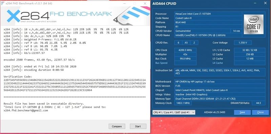The width and height of the screenshot is (271, 134).
Task: Close the x264 FHD Benchmark window
Action: coord(145,3)
